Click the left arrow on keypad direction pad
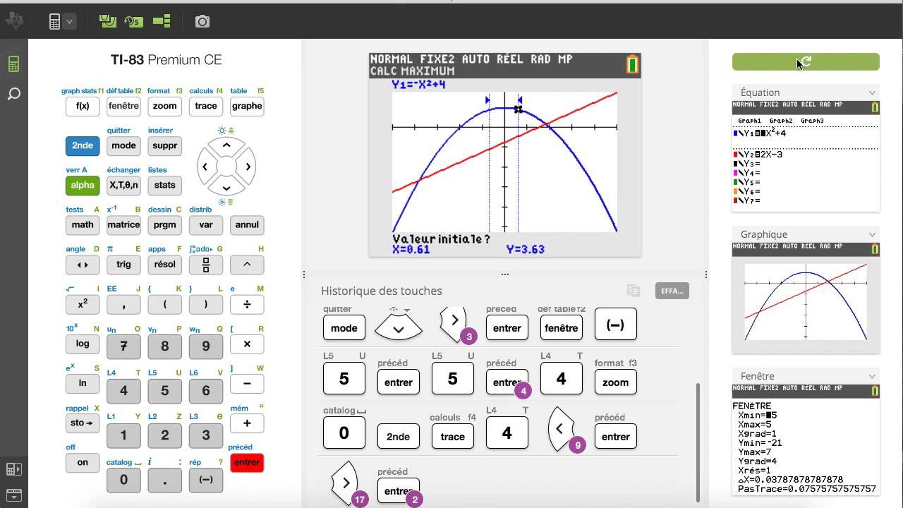 [x=205, y=167]
